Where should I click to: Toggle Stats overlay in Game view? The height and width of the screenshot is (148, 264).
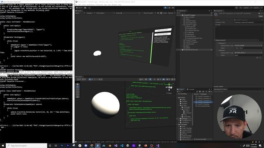click(x=165, y=13)
